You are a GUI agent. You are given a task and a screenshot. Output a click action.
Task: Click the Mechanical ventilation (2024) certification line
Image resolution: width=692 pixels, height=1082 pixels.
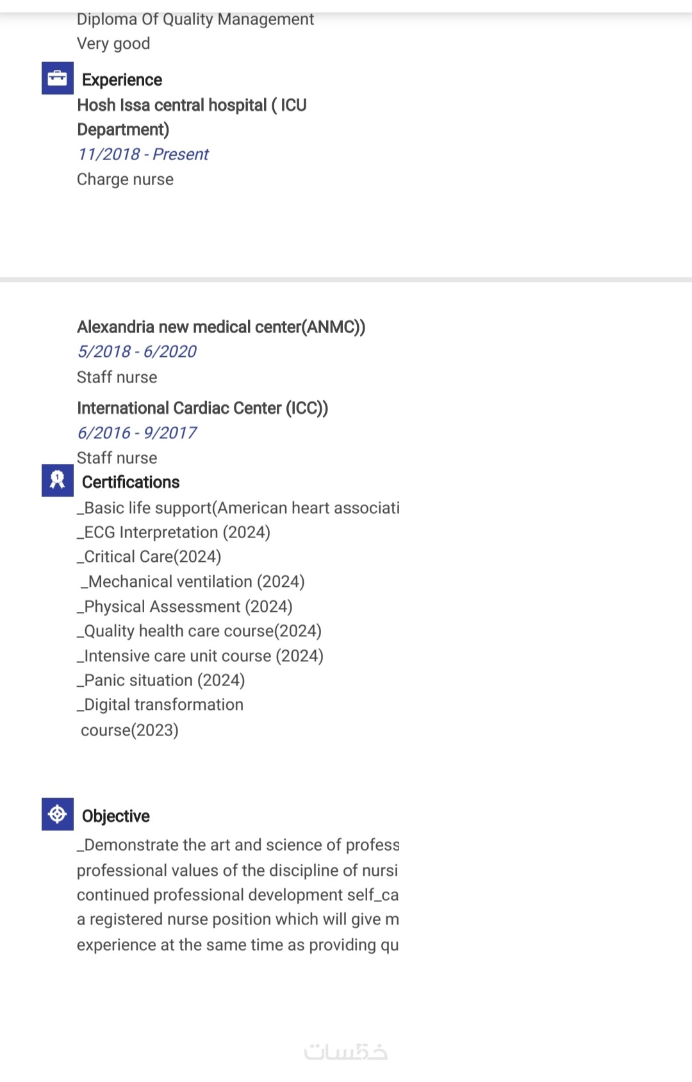coord(192,582)
